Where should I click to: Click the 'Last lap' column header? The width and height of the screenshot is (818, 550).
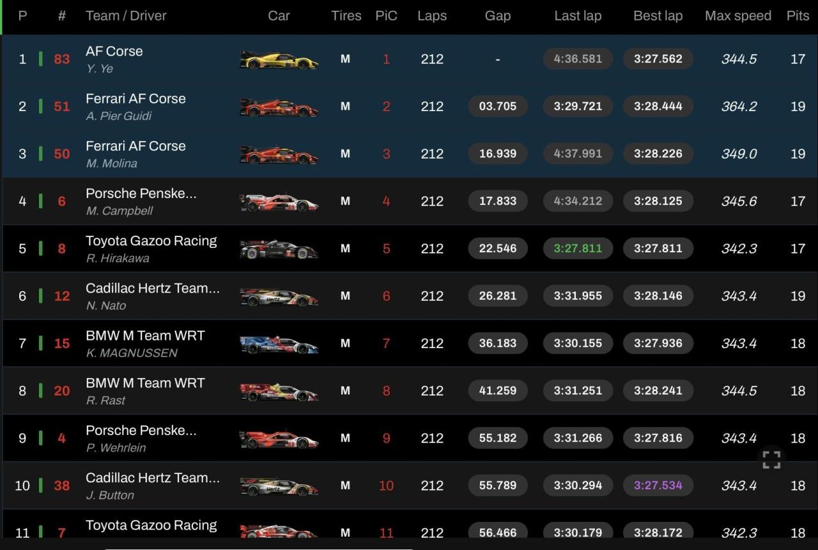[x=578, y=16]
